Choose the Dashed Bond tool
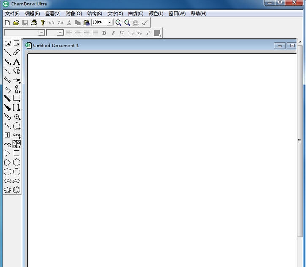The image size is (306, 267). [8, 71]
